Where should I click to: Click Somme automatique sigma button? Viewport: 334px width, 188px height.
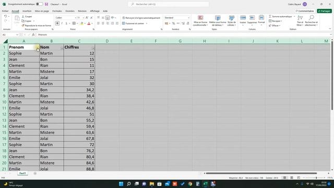coord(280,16)
